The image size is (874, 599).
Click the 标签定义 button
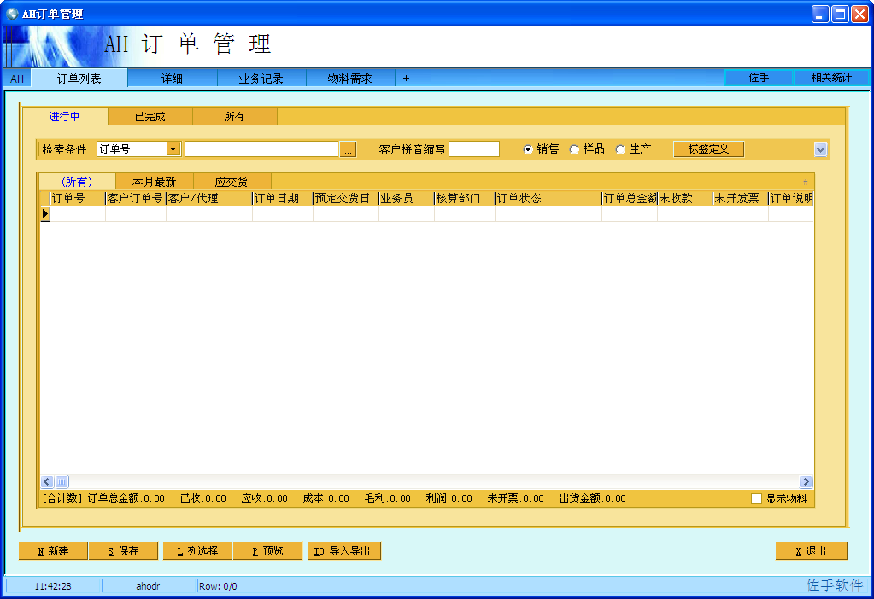coord(708,149)
